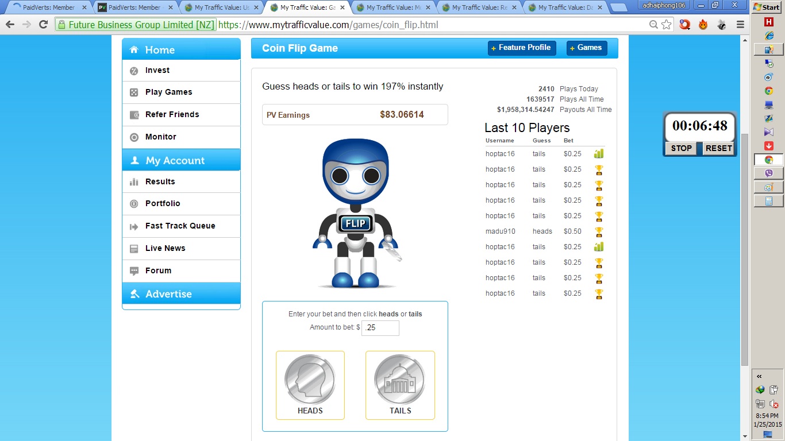Screen dimensions: 785x441
Task: Open the Calculator taskbar button
Action: click(768, 201)
